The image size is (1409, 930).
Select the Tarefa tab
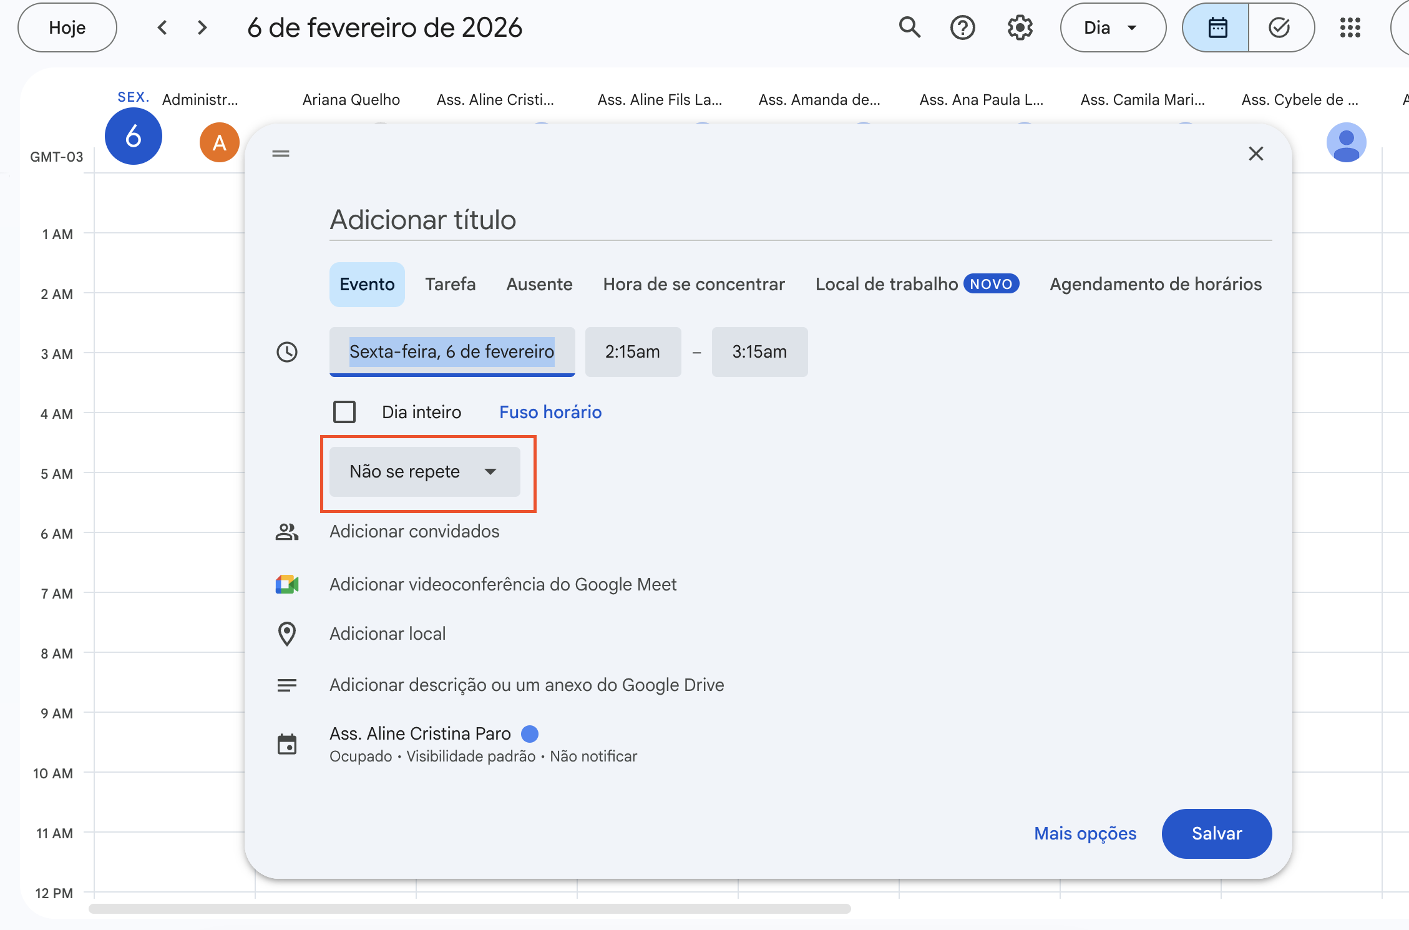coord(450,285)
